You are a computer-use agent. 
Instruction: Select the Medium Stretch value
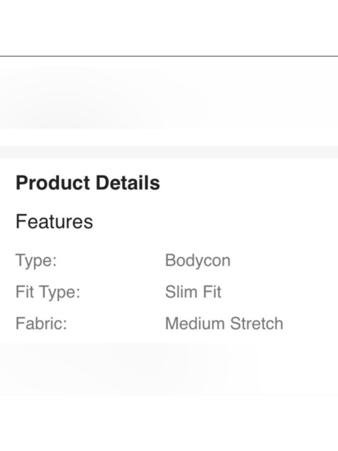pos(224,323)
